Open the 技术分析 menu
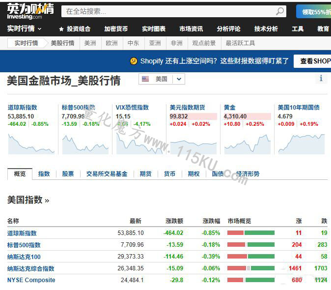Image resolution: width=331 pixels, height=290 pixels. [266, 29]
